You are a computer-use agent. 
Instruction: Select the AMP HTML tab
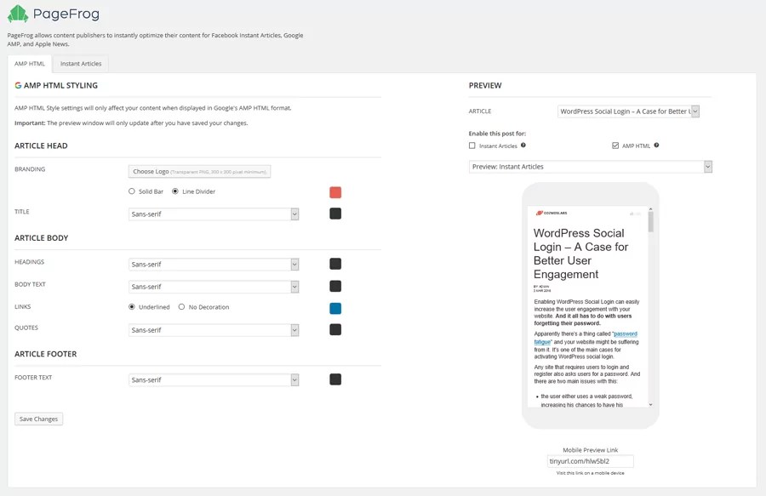click(30, 64)
